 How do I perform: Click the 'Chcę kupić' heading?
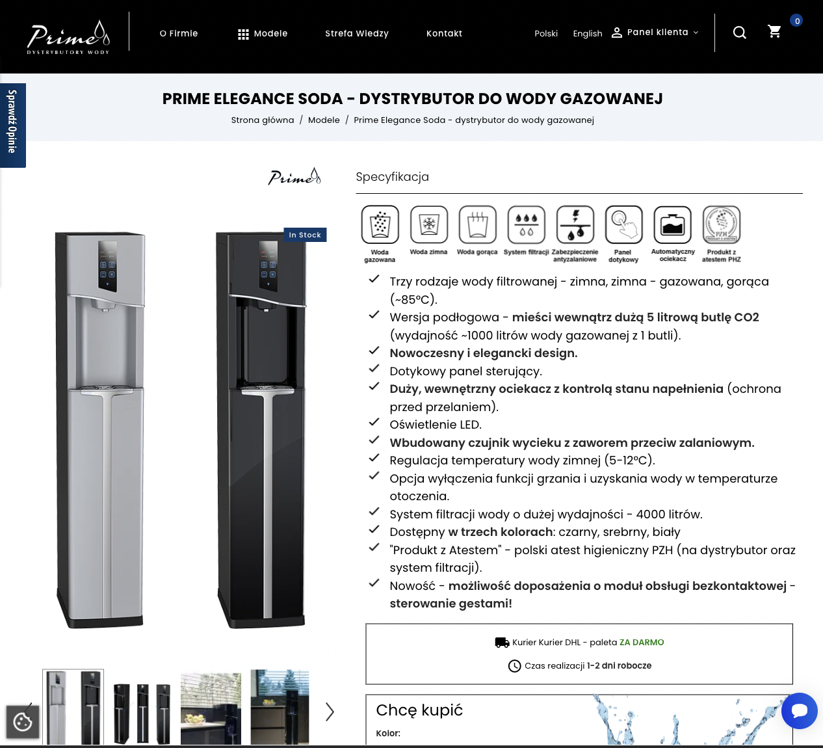419,710
